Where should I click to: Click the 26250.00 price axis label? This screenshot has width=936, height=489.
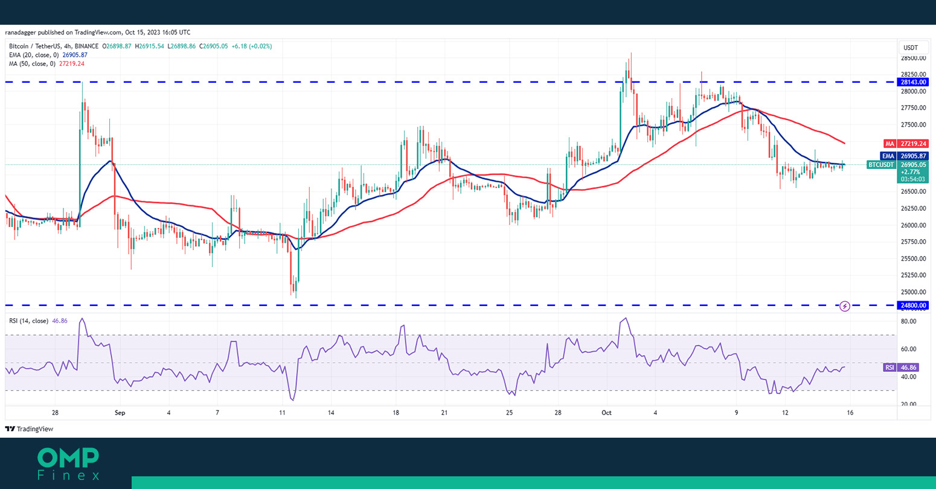coord(914,208)
